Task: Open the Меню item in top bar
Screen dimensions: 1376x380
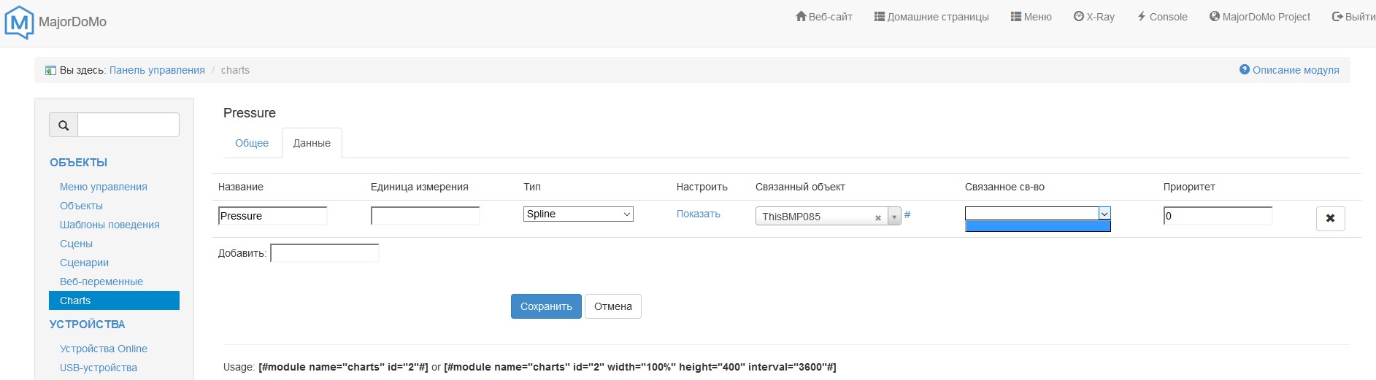Action: pos(1031,17)
